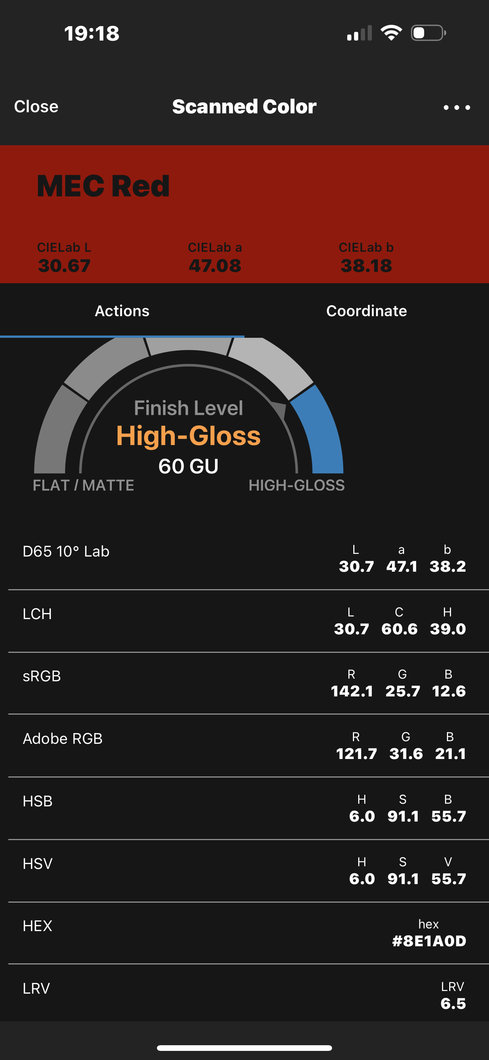Tap the MEC Red color name
489x1060 pixels.
[103, 186]
